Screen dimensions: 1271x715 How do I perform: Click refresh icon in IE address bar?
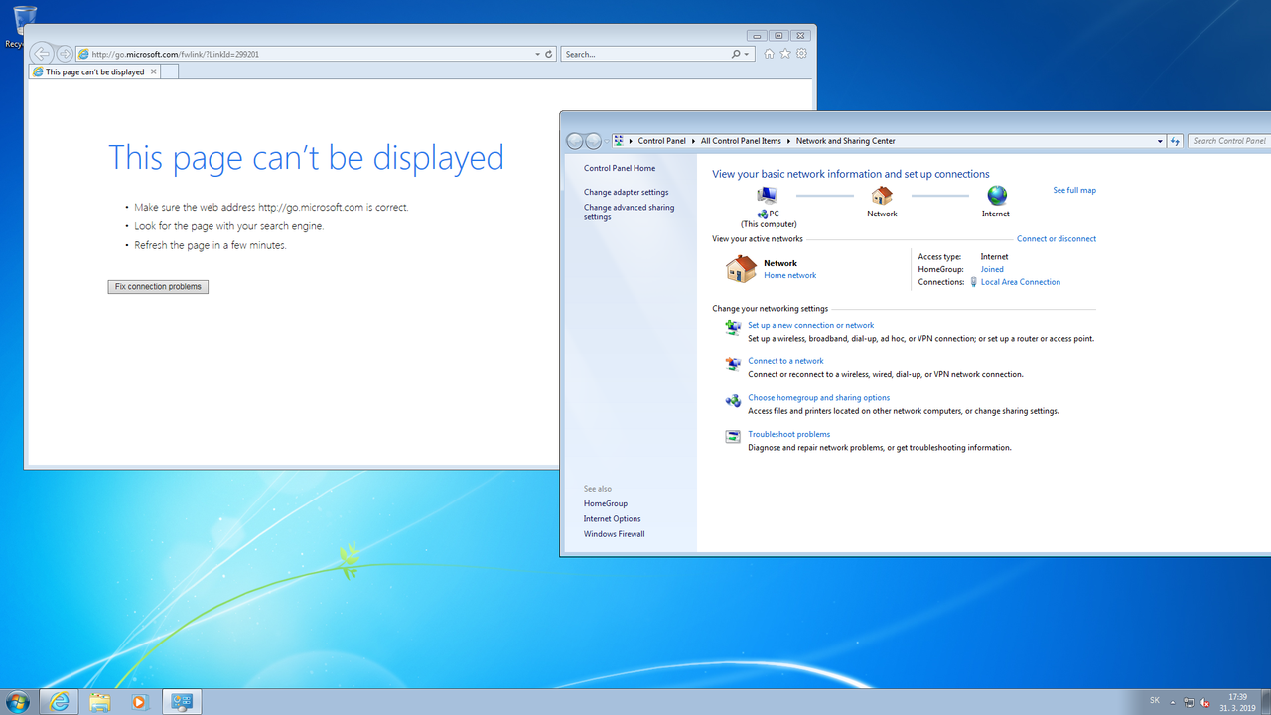550,54
